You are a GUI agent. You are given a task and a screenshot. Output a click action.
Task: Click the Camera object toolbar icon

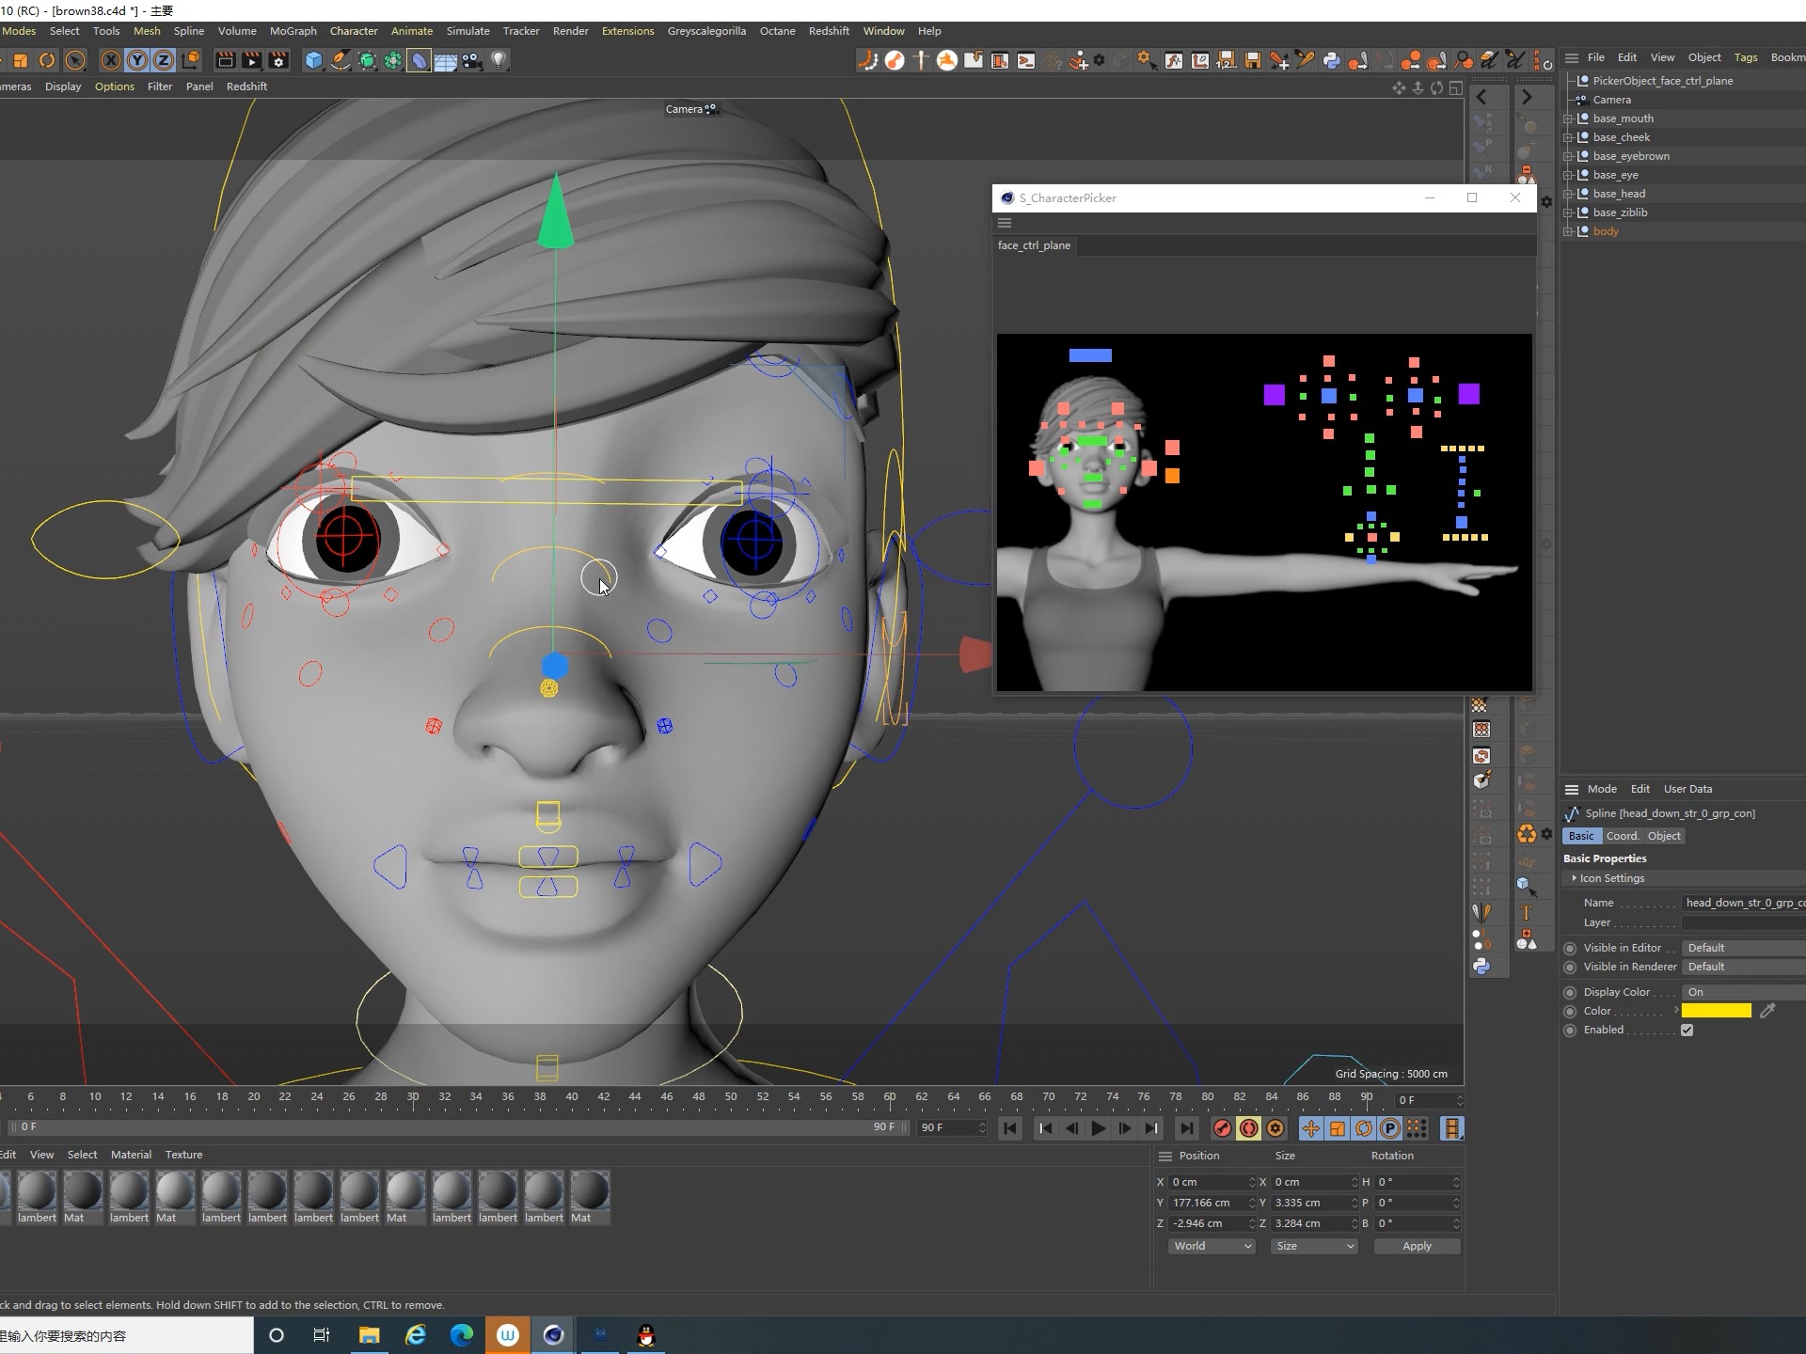472,61
